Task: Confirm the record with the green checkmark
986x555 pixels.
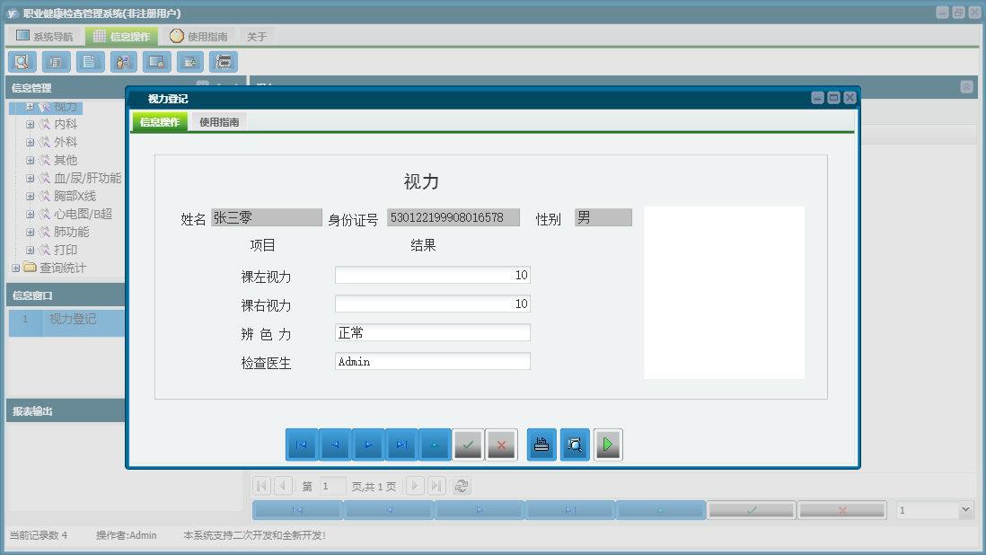Action: pos(468,444)
